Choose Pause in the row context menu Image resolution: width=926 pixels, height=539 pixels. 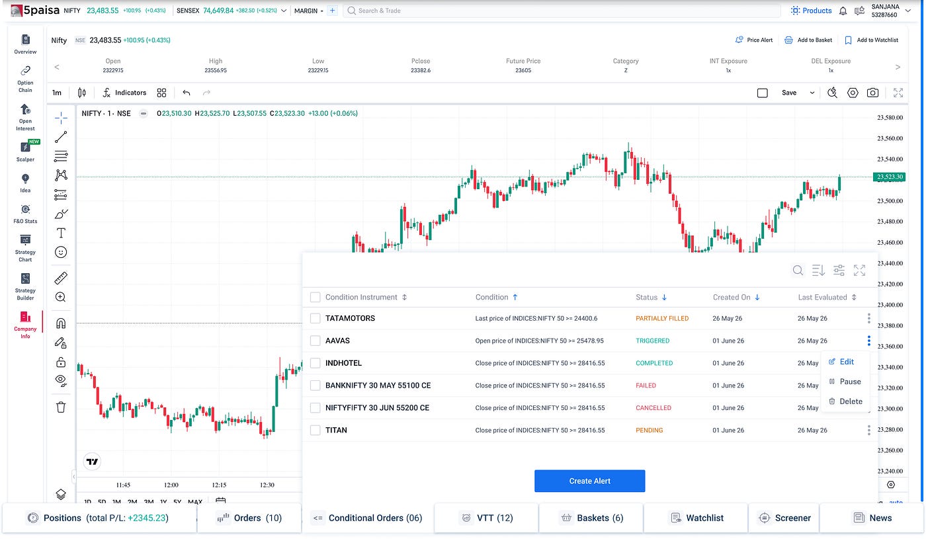[x=845, y=382]
